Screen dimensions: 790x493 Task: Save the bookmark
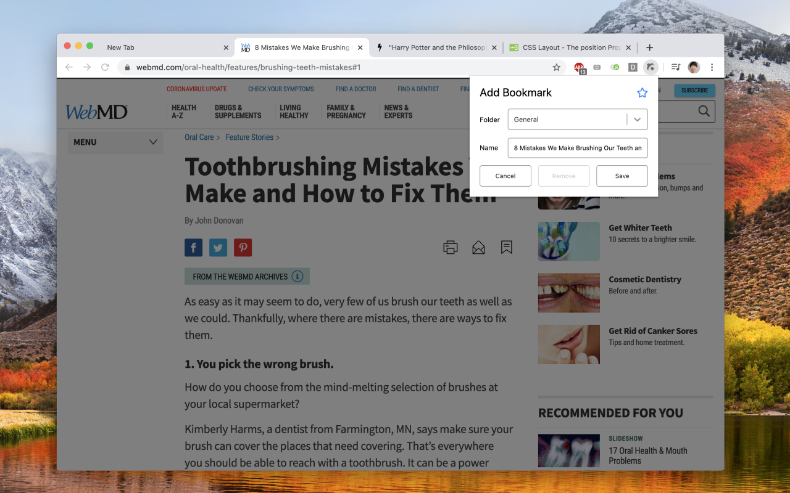pos(622,176)
